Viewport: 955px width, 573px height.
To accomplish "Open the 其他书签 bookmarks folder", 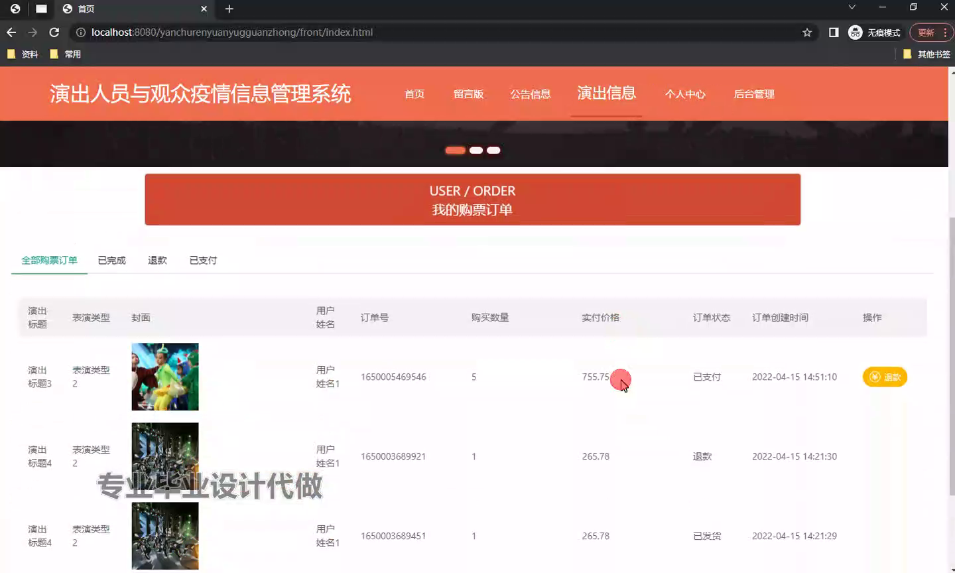I will [926, 54].
